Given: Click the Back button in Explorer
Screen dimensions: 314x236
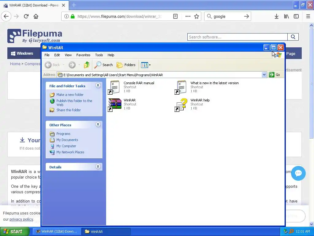Looking at the screenshot, I should tap(52, 65).
